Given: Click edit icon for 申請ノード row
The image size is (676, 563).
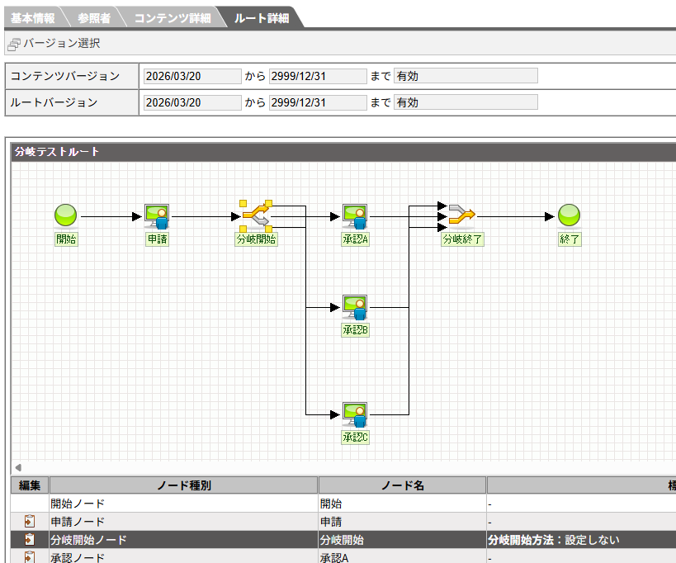Looking at the screenshot, I should [x=30, y=521].
